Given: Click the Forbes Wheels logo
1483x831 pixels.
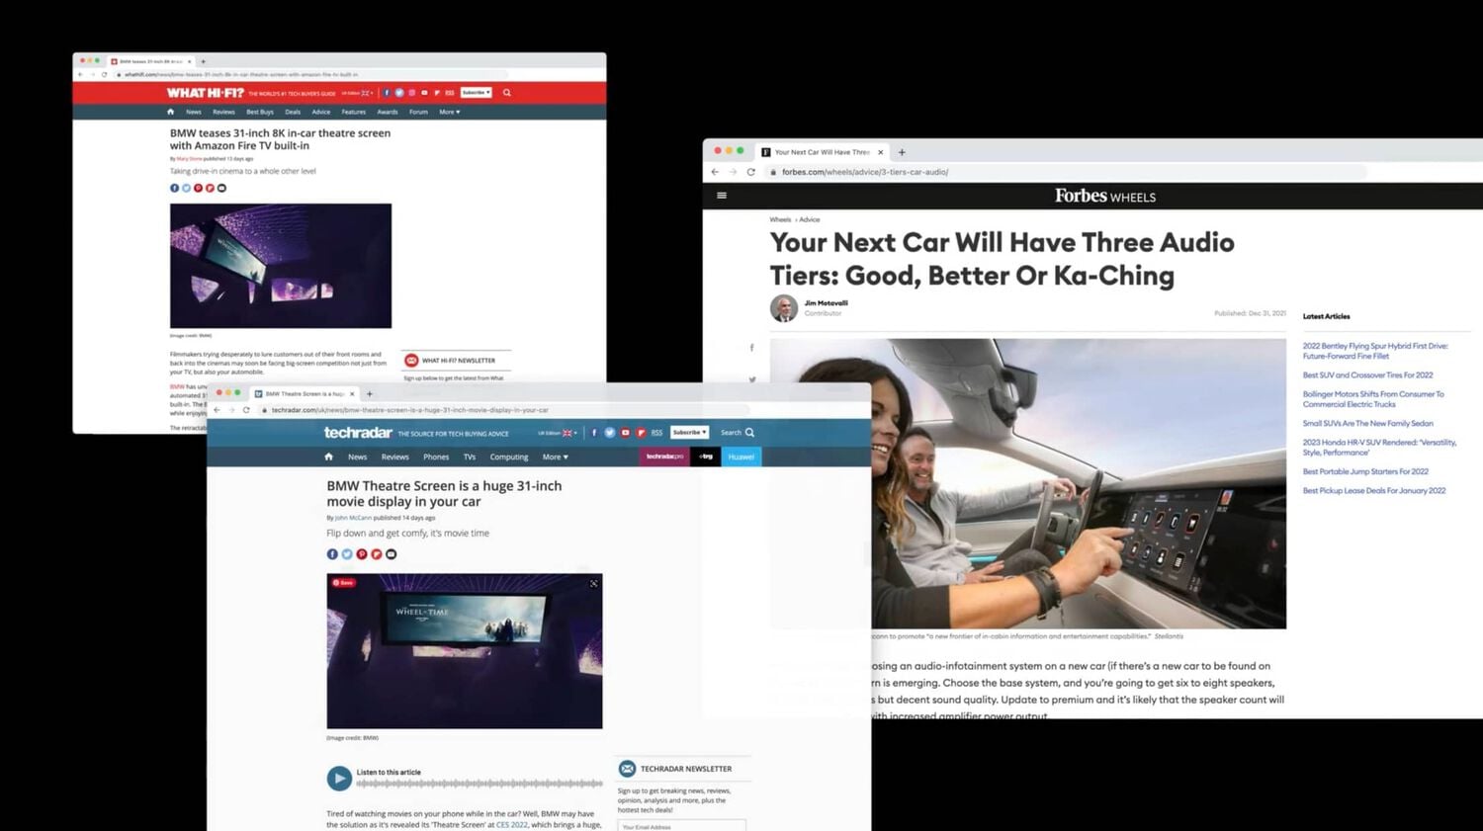Looking at the screenshot, I should tap(1104, 196).
